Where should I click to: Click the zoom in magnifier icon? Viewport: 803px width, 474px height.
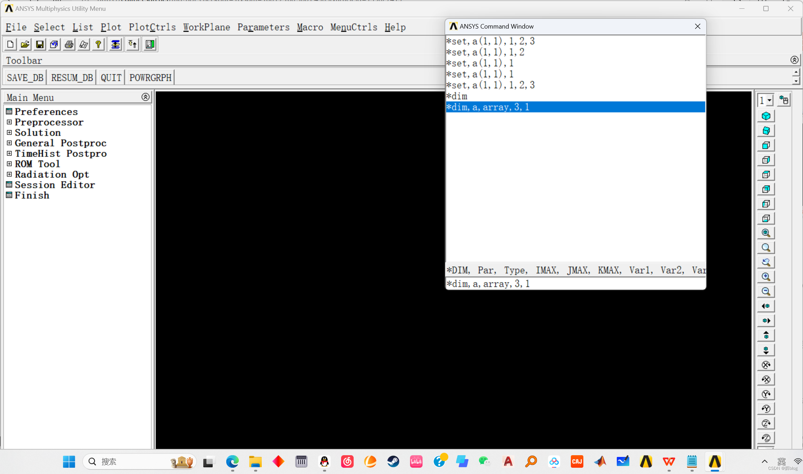[x=766, y=277]
